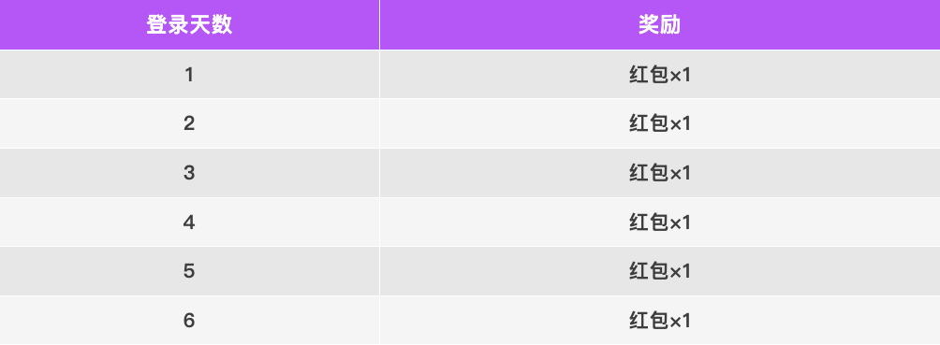The image size is (940, 345).
Task: Highlight the entire fourth data row
Action: tap(470, 223)
